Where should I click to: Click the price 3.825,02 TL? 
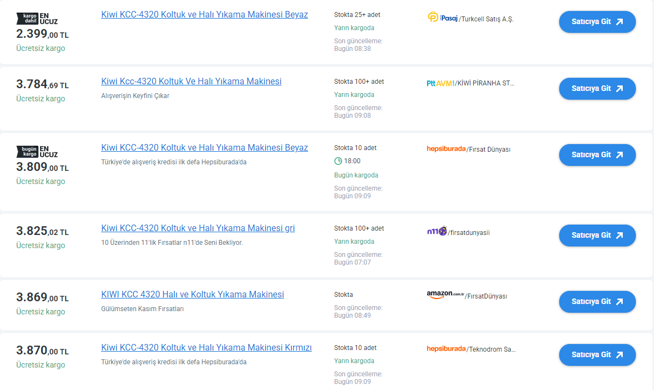(x=42, y=231)
